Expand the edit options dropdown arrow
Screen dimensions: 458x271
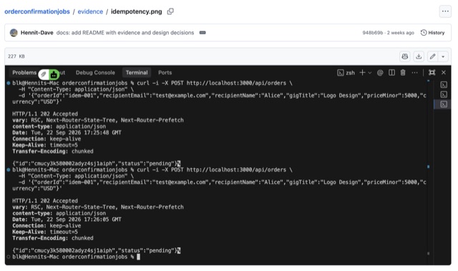[443, 56]
